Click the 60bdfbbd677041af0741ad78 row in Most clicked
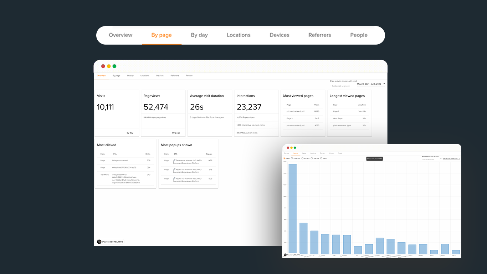487x274 pixels. 125,167
